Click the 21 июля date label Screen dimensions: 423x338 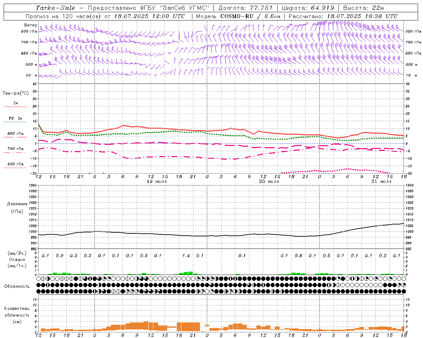(x=381, y=182)
